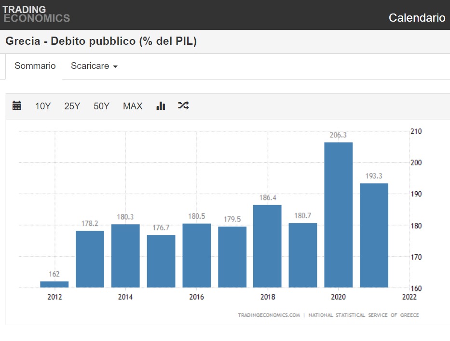Image resolution: width=450 pixels, height=341 pixels.
Task: Click the shuffle compare icon
Action: point(183,105)
